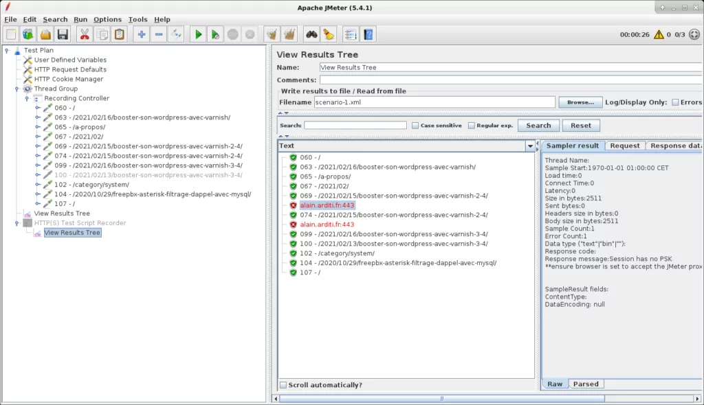Click the Clear All double broom icon
The width and height of the screenshot is (704, 405).
tap(289, 34)
